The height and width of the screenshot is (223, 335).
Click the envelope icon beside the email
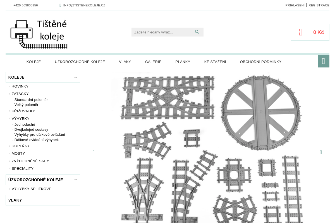pos(60,5)
